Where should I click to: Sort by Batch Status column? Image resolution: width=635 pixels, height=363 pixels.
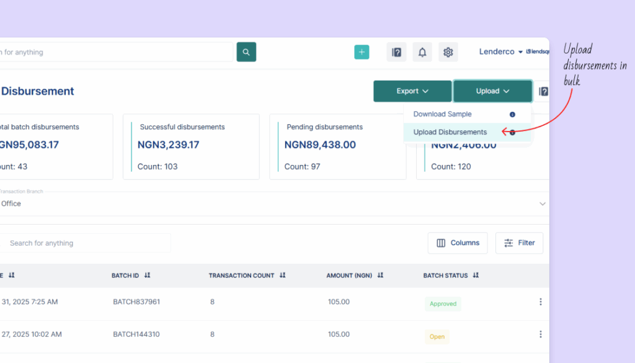click(x=475, y=276)
